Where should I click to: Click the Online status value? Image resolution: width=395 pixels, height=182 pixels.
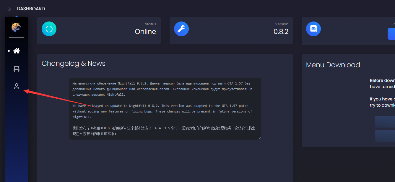(145, 32)
